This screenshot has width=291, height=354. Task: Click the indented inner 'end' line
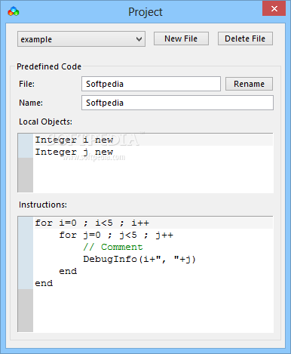click(68, 271)
